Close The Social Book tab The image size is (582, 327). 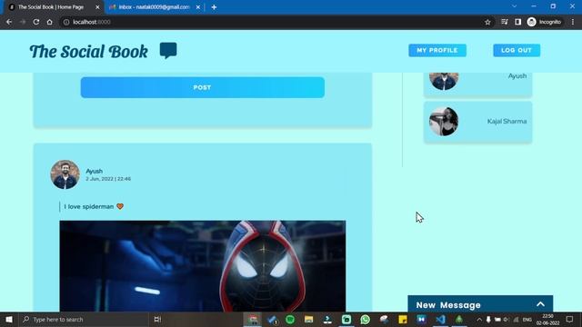[97, 7]
